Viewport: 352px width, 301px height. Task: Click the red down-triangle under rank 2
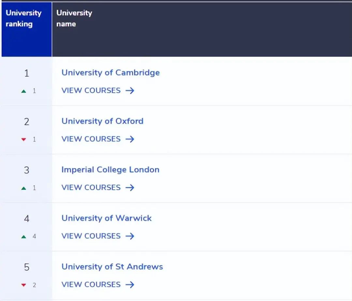[23, 139]
